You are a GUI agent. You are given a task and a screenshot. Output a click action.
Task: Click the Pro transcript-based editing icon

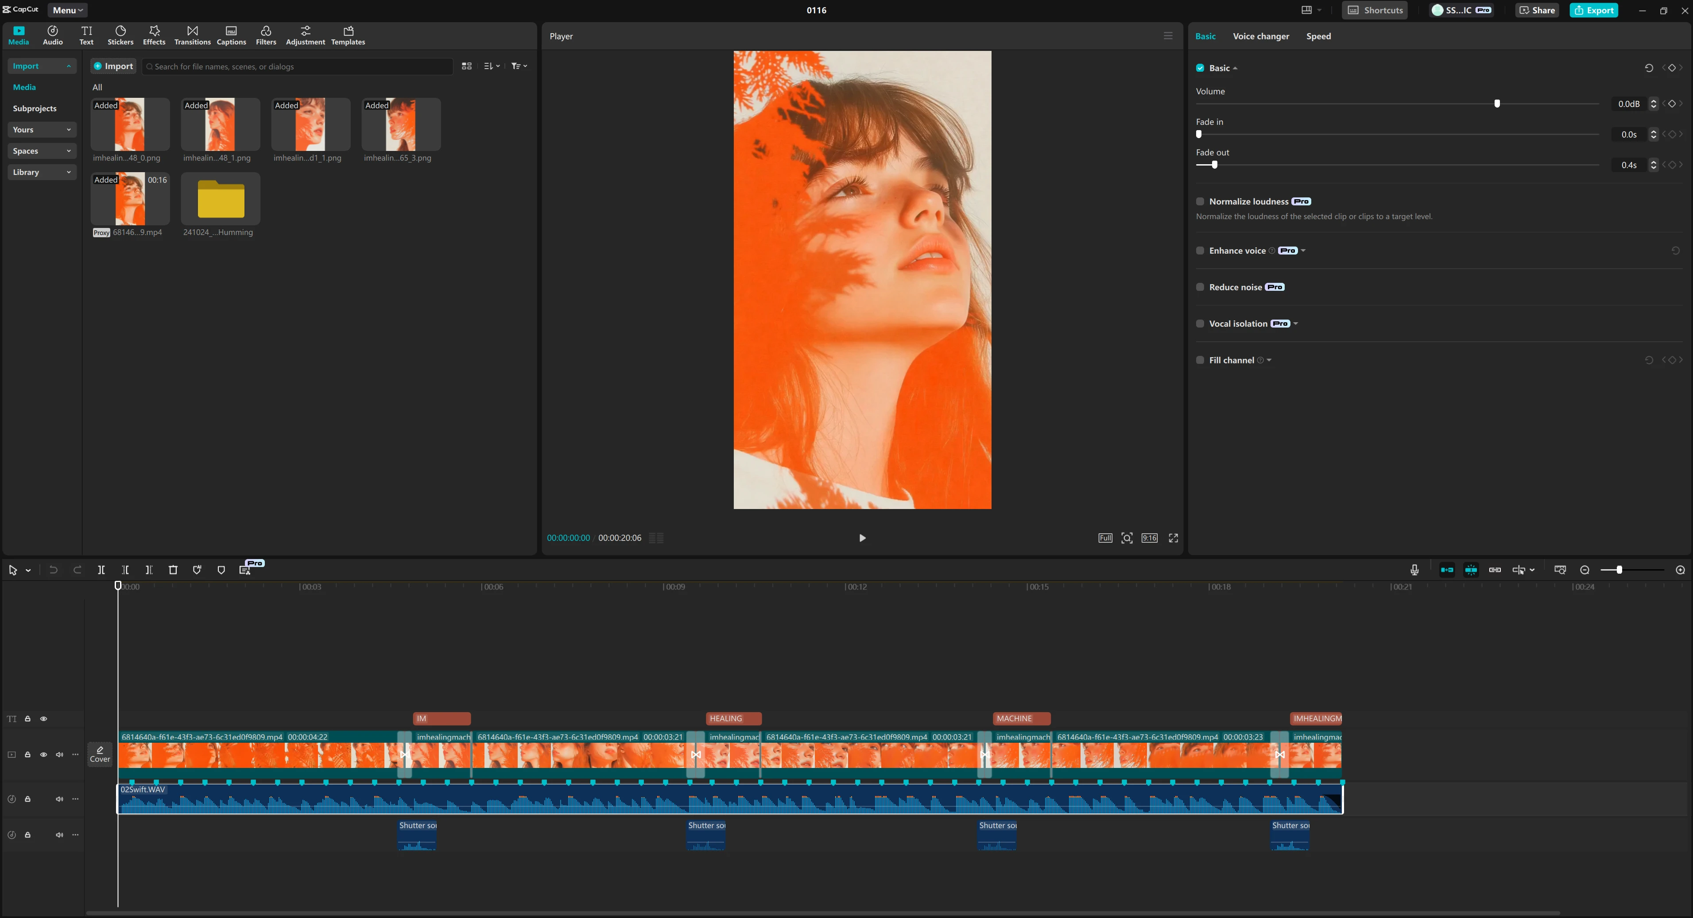point(245,570)
